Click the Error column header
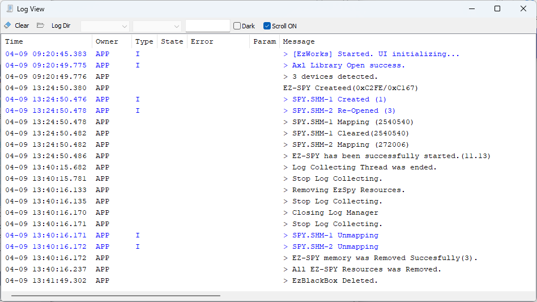The image size is (537, 302). [218, 41]
